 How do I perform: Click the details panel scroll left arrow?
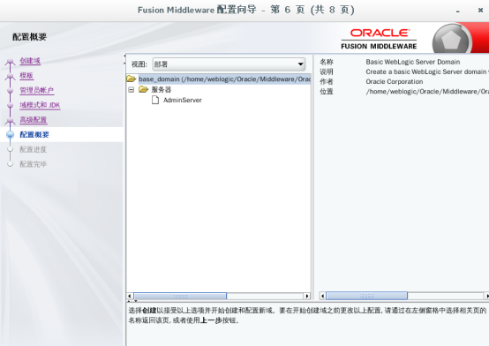tap(322, 296)
